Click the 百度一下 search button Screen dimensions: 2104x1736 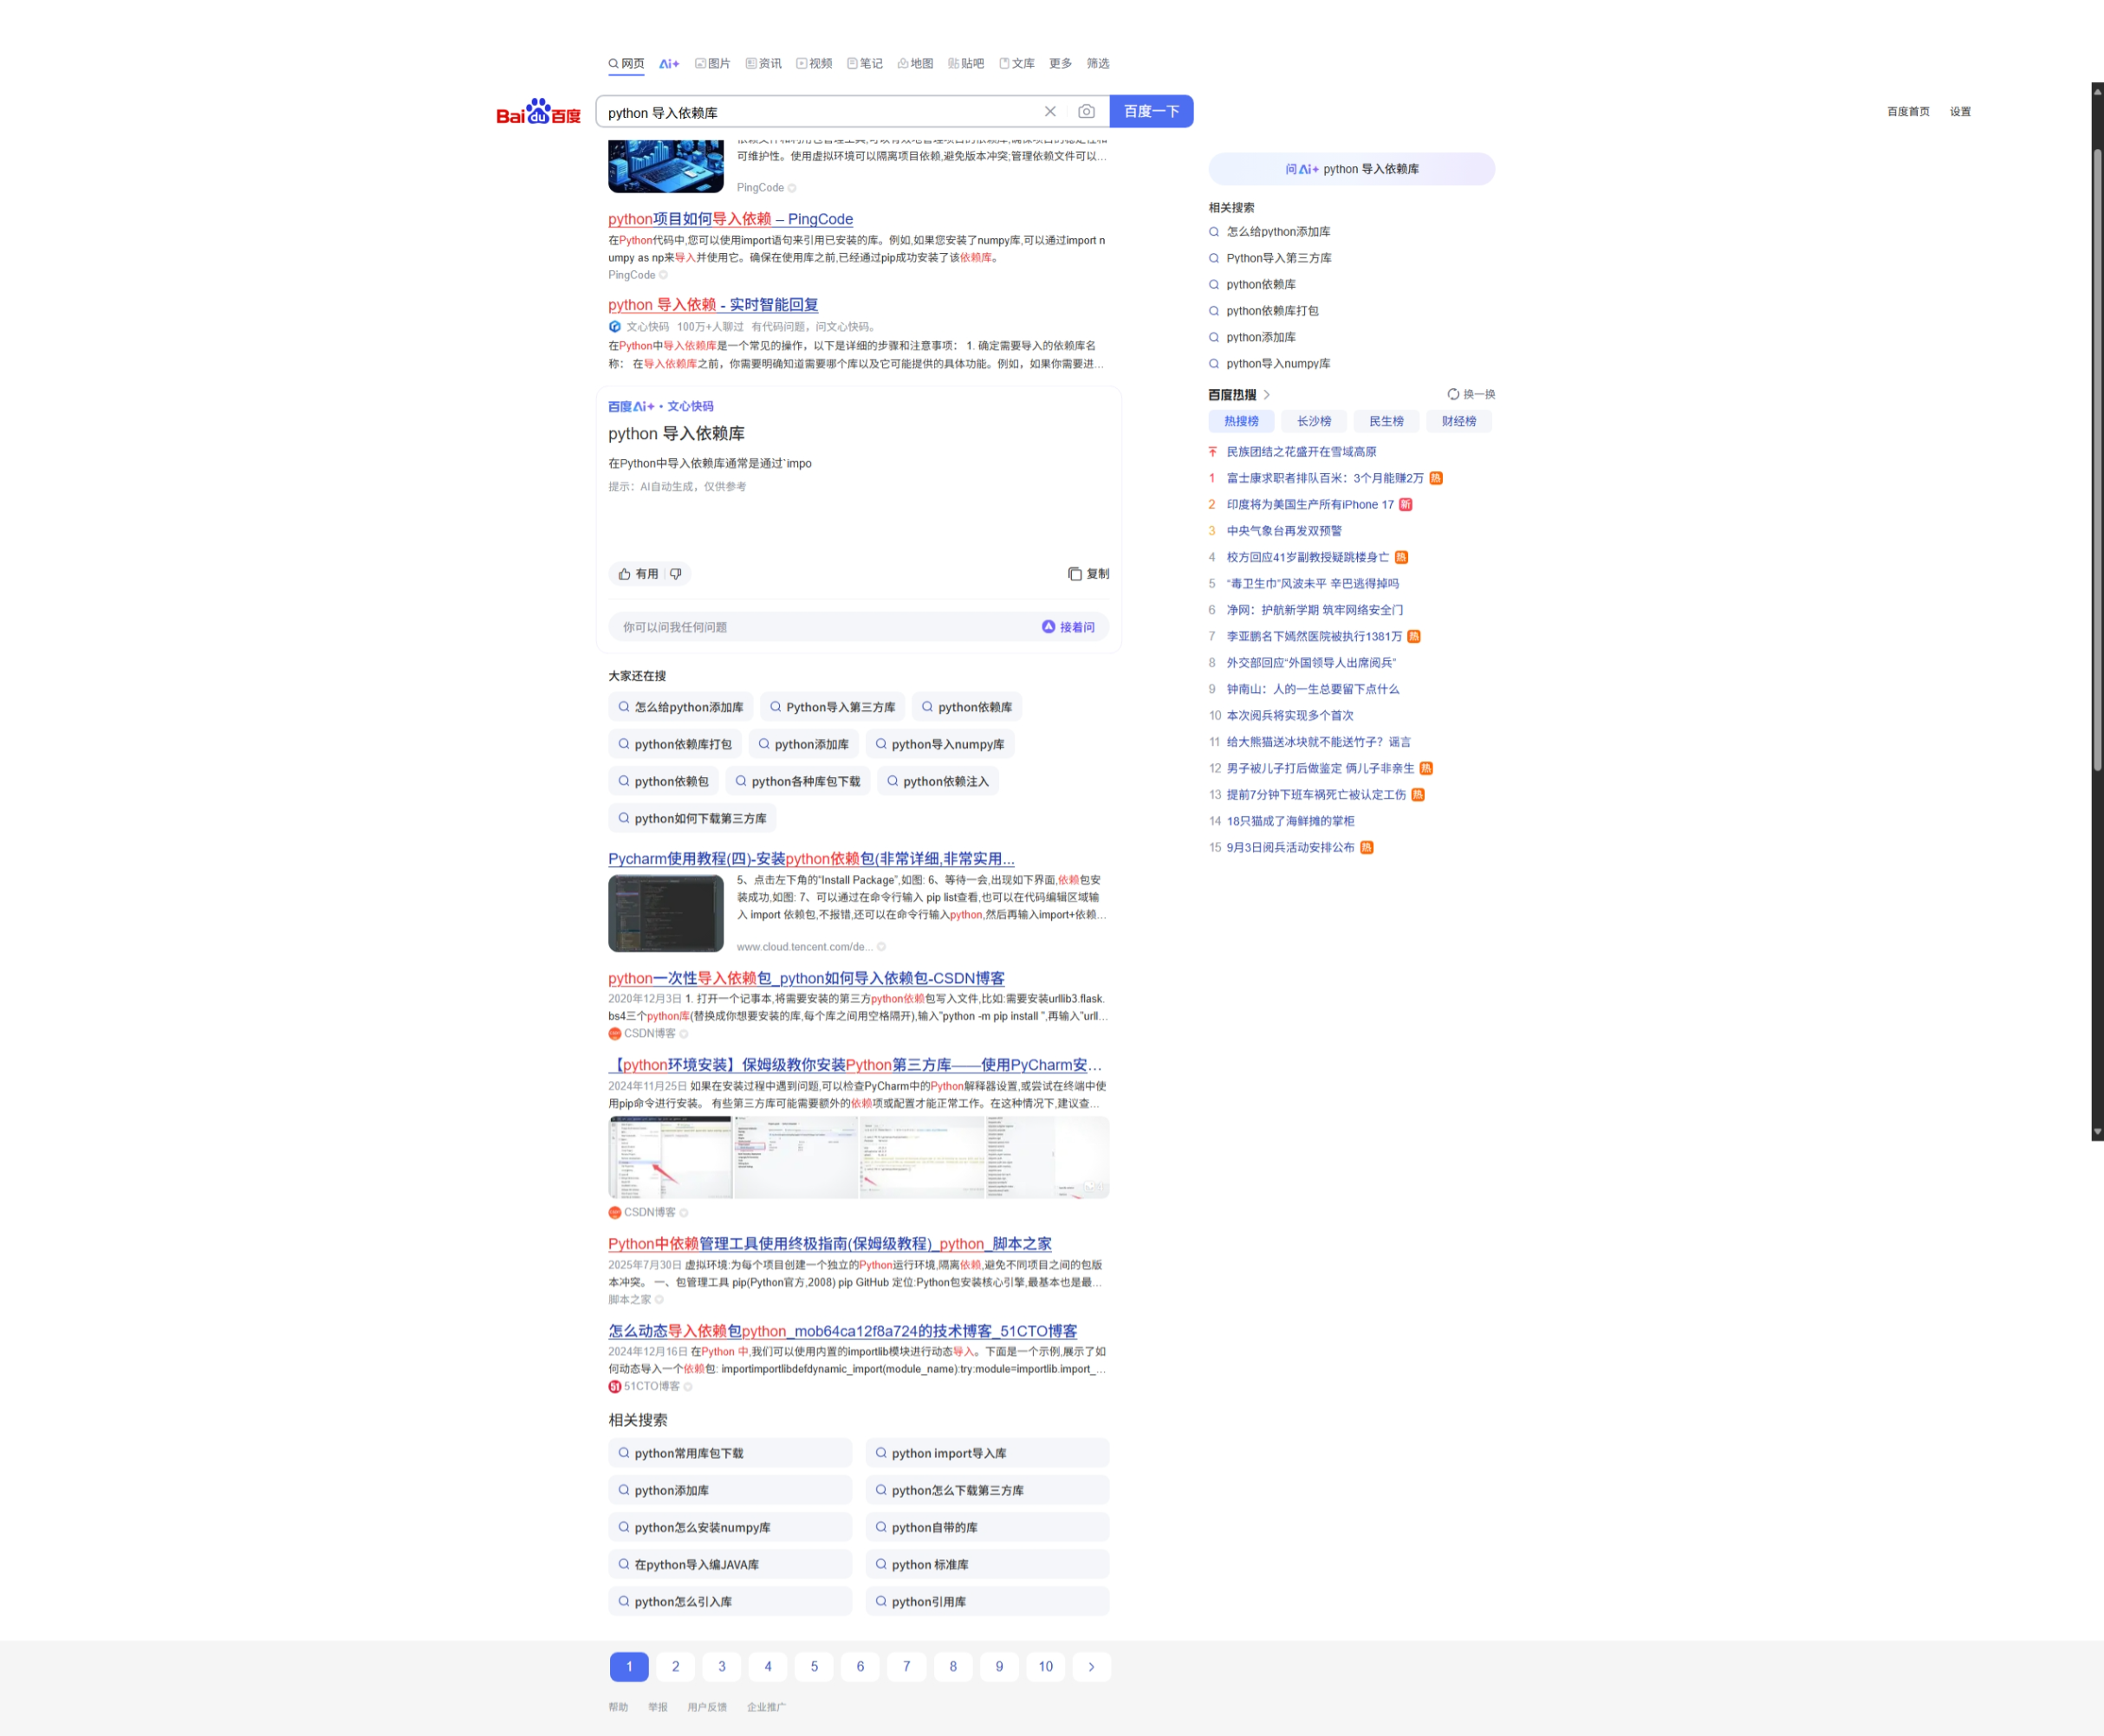[x=1151, y=112]
